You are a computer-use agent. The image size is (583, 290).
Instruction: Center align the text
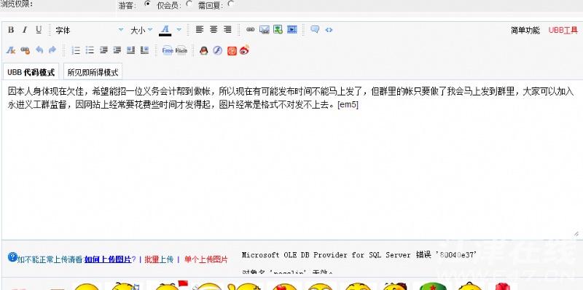[214, 30]
